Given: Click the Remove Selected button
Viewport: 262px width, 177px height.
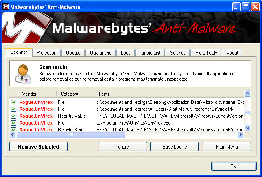Looking at the screenshot, I should click(x=38, y=147).
